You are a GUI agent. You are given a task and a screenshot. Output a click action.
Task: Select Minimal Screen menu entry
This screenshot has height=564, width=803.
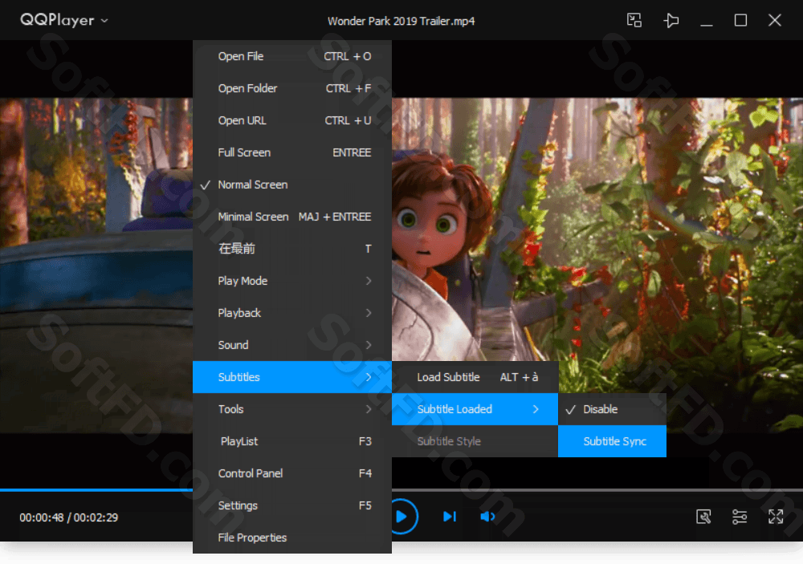[292, 217]
